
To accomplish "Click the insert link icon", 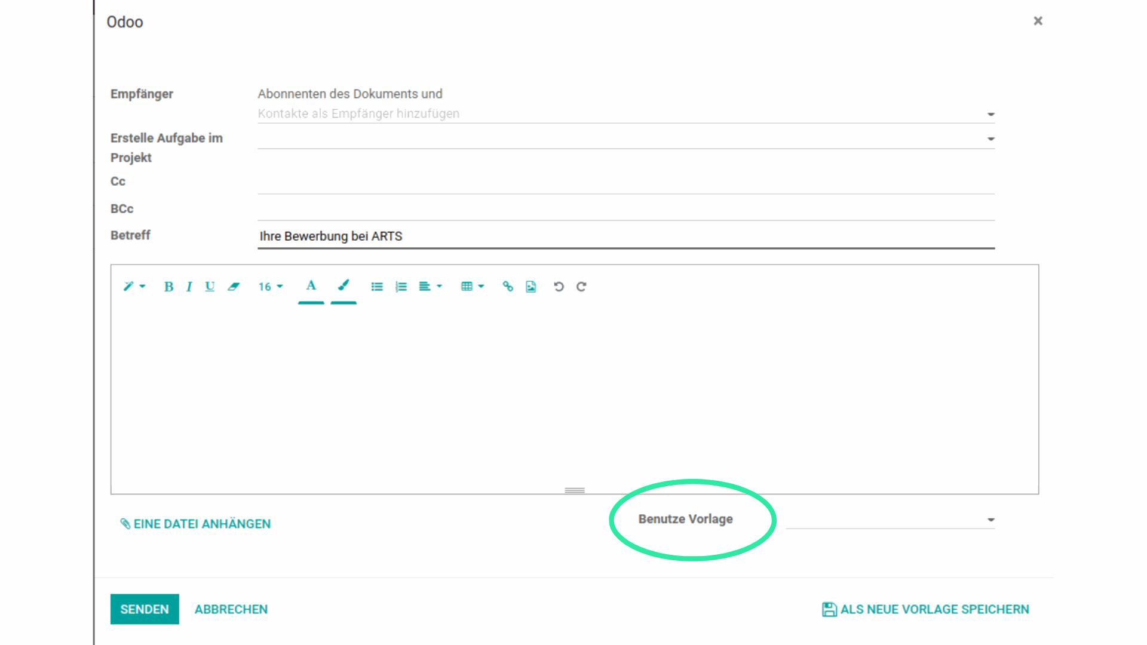I will (x=508, y=287).
